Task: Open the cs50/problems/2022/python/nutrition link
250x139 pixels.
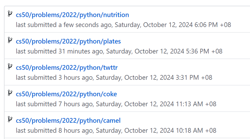Action: click(x=72, y=15)
